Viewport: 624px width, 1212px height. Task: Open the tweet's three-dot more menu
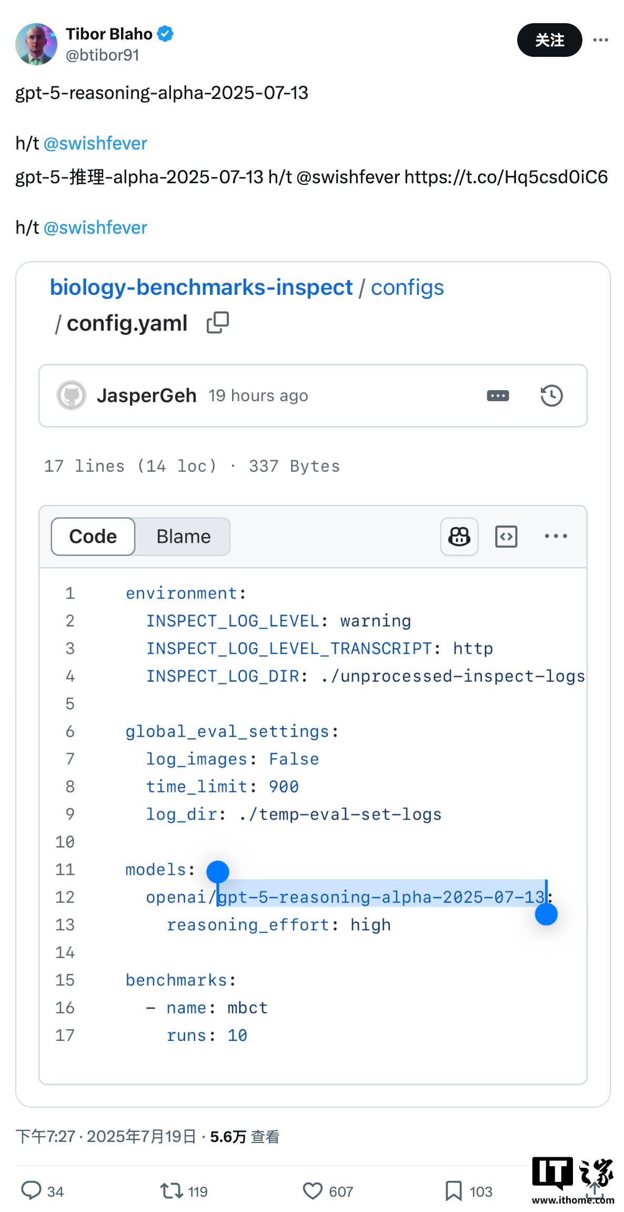(600, 40)
